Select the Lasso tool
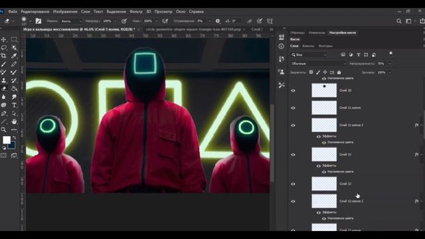The image size is (425, 239). pos(3,48)
